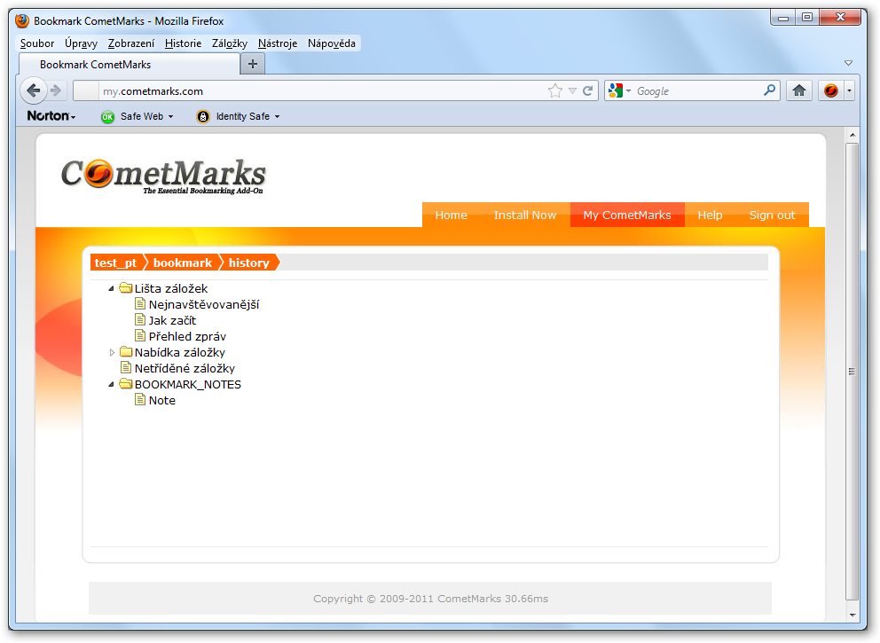Open the Záložky menu

(230, 43)
